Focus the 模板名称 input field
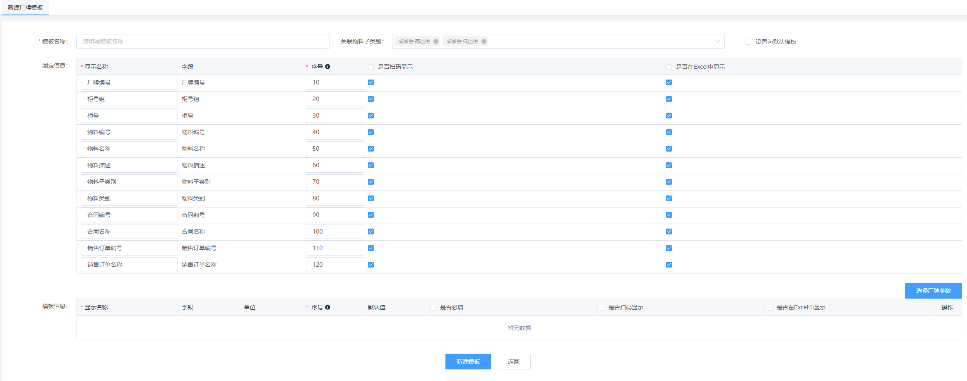 pyautogui.click(x=203, y=41)
